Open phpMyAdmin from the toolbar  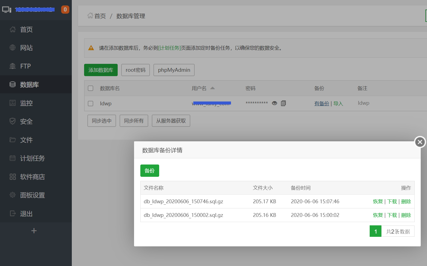(x=174, y=70)
